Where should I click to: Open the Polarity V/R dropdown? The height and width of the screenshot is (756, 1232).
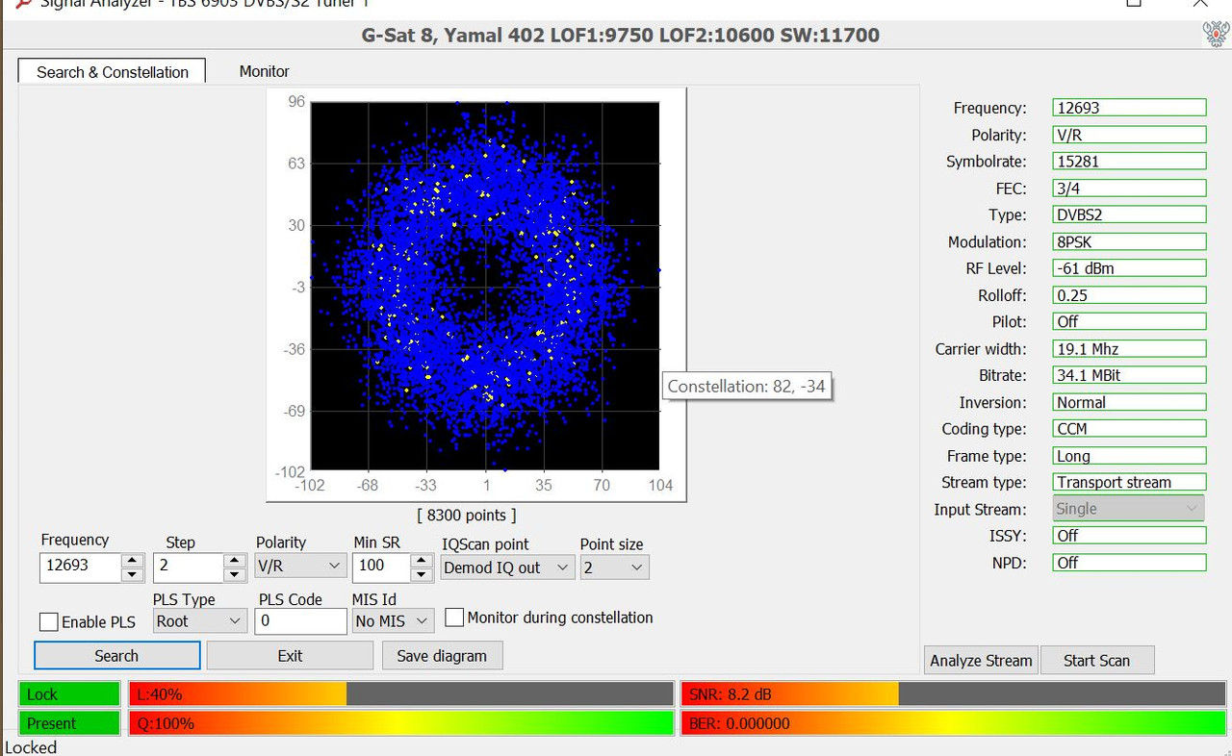click(300, 566)
